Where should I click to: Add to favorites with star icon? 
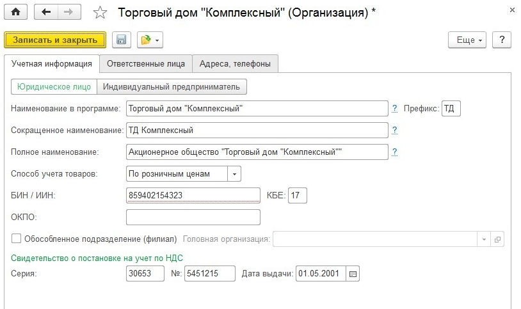[x=100, y=12]
